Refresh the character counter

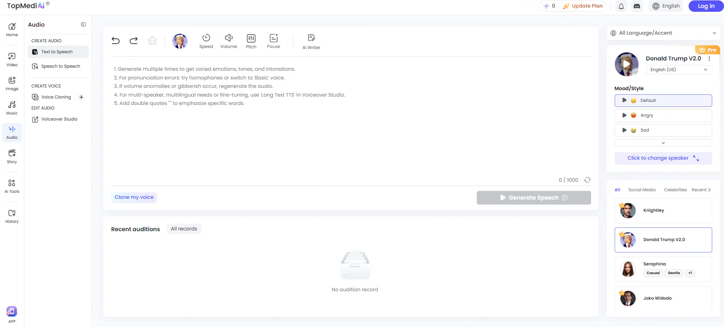pyautogui.click(x=588, y=180)
